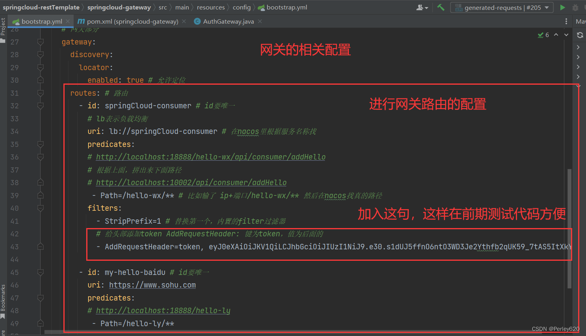Click the 'id: my-hello-baidu' text

[126, 272]
